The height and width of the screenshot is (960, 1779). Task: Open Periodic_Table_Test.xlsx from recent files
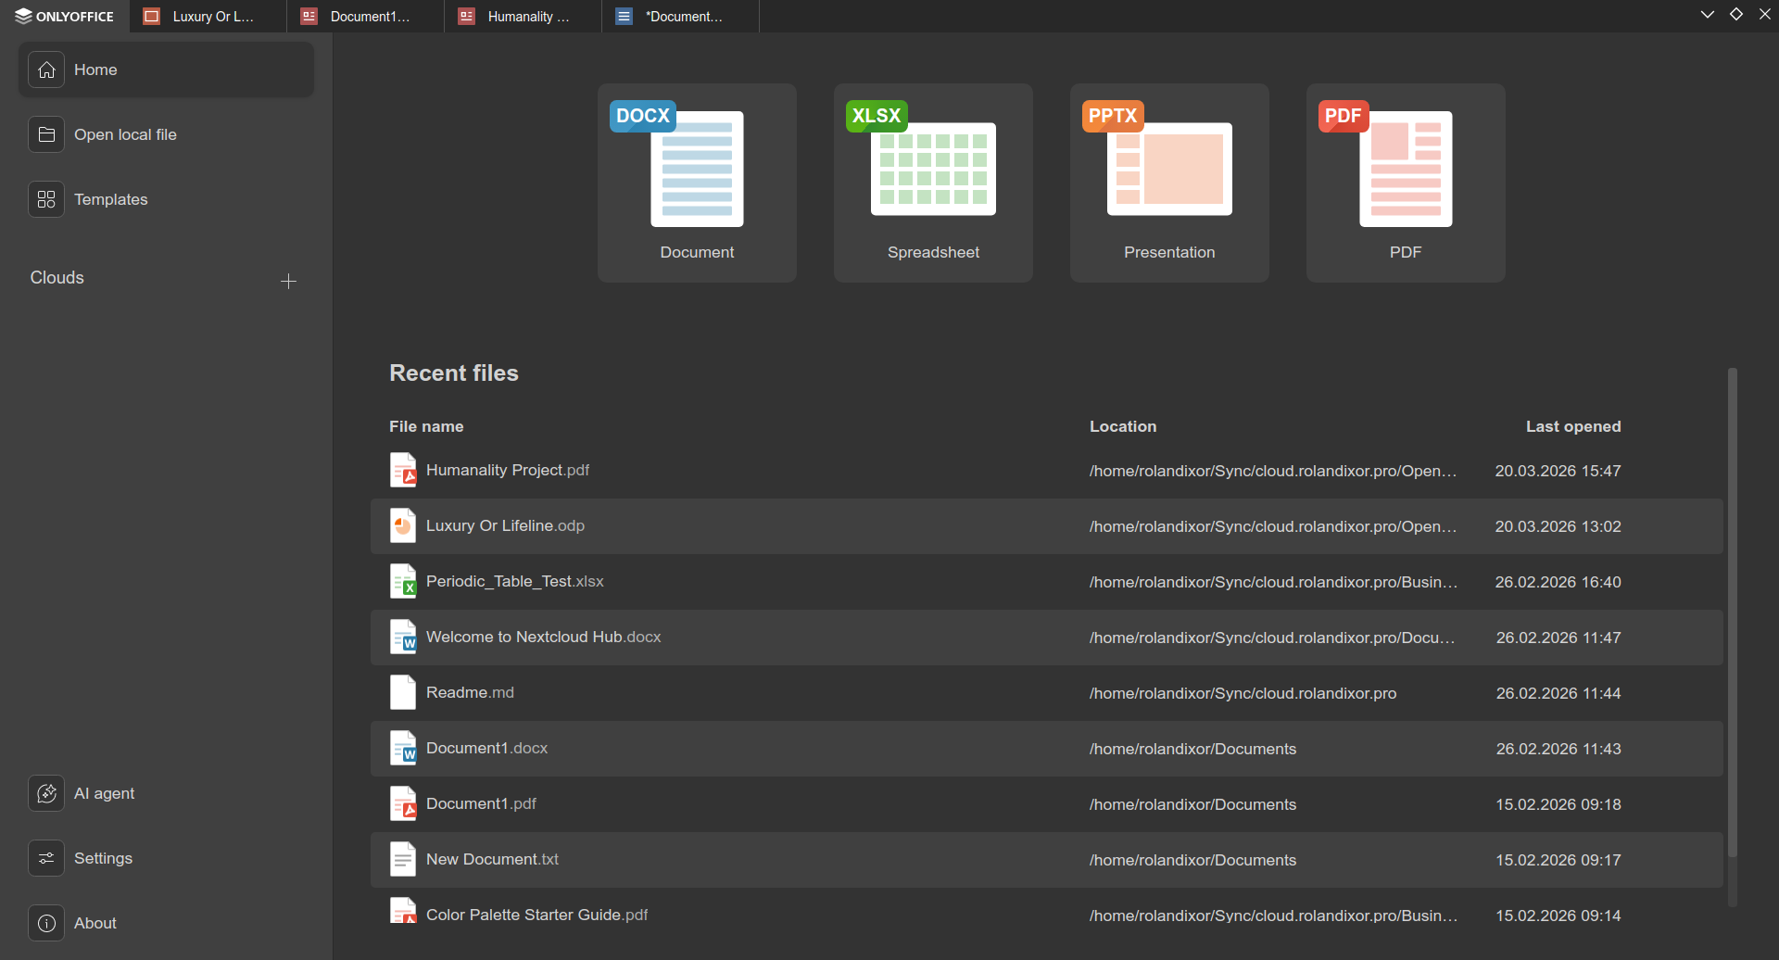514,581
